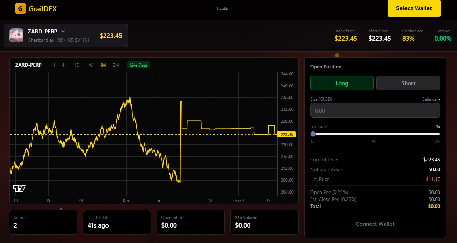Click the Size GUSD input field
457x243 pixels.
tap(375, 110)
